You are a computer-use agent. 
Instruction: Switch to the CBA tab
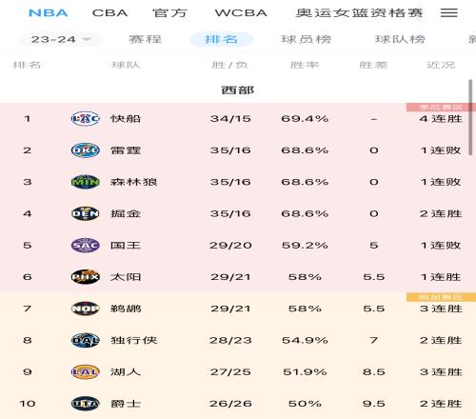click(109, 13)
